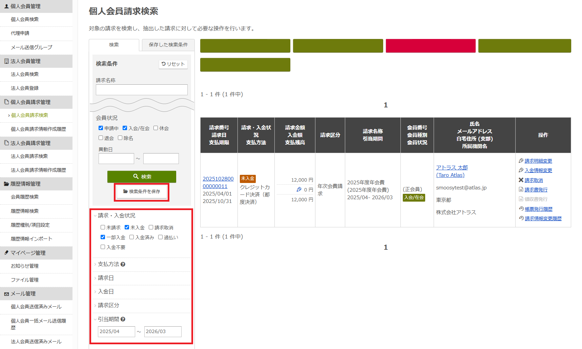Click the history icon beside 帳票発行履歴
The height and width of the screenshot is (349, 582).
(x=521, y=209)
